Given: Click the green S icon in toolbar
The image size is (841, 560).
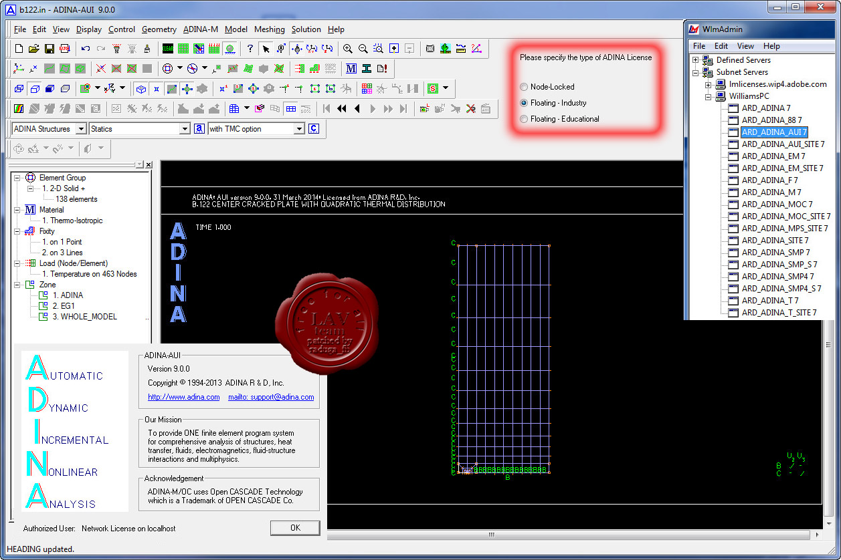Looking at the screenshot, I should (x=433, y=88).
